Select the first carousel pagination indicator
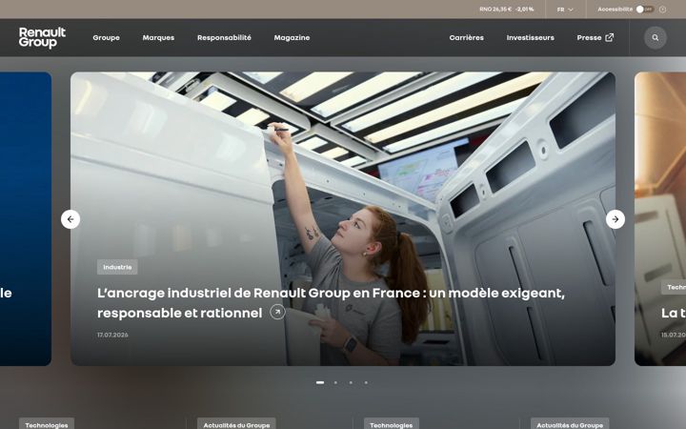The height and width of the screenshot is (429, 686). 320,382
